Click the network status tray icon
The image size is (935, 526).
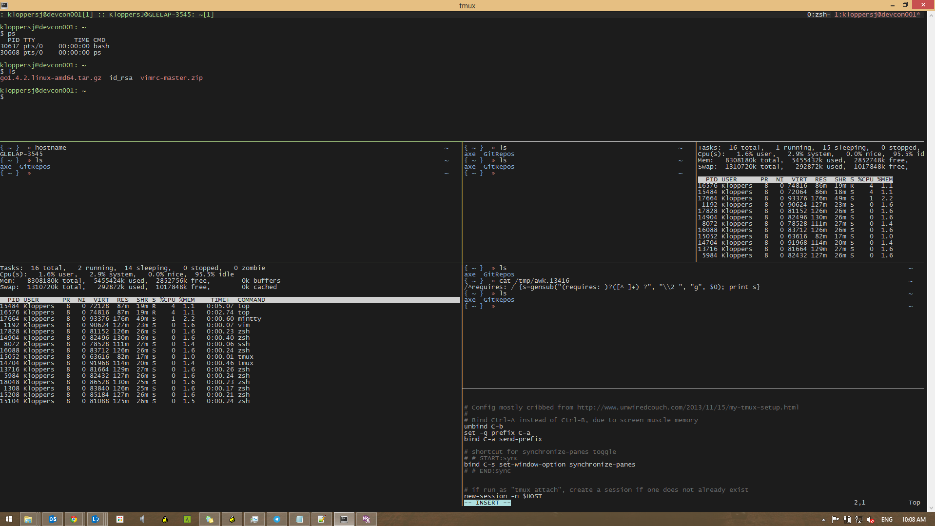859,520
